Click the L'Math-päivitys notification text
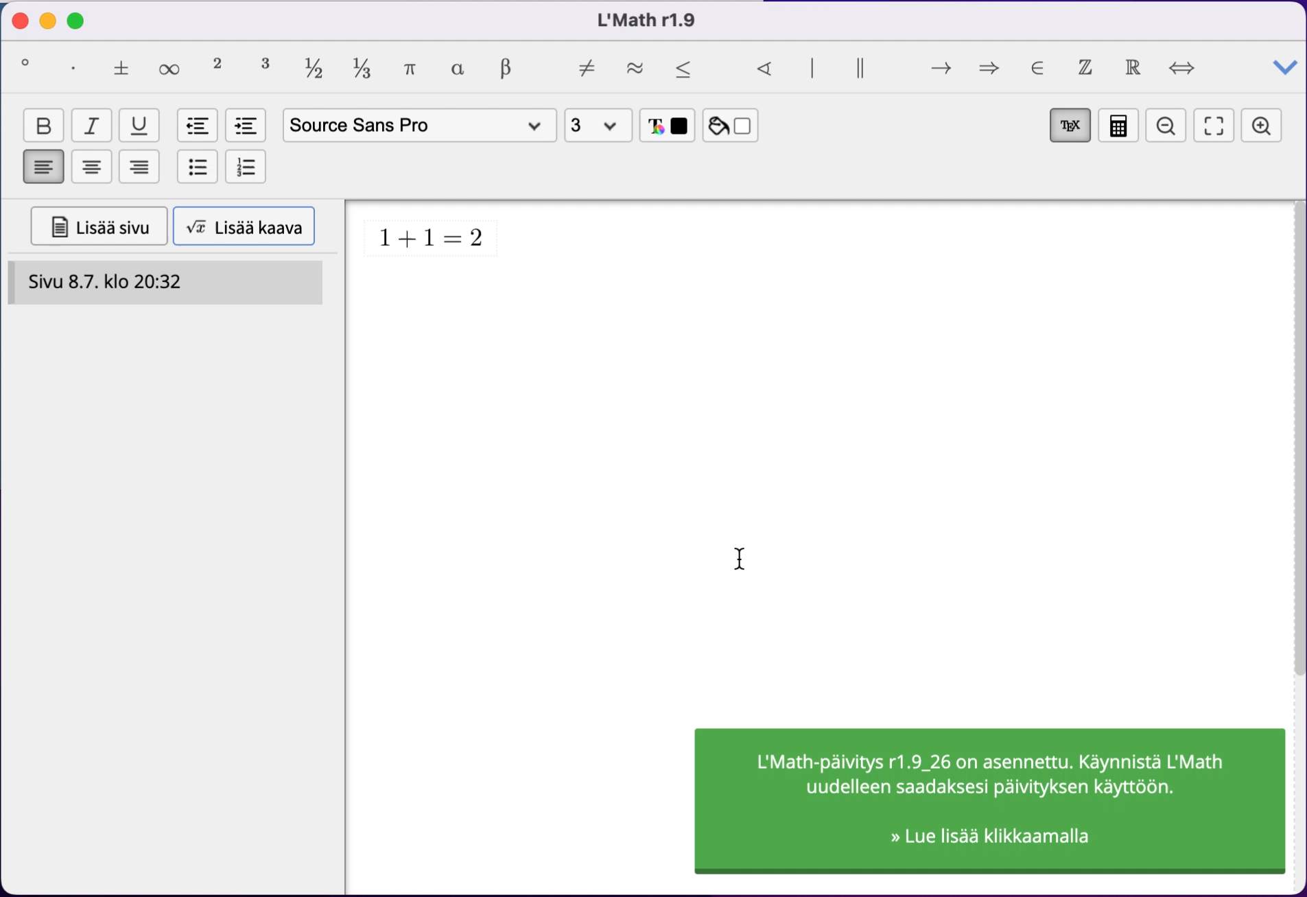 click(x=989, y=774)
